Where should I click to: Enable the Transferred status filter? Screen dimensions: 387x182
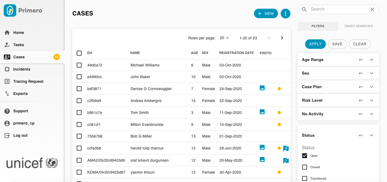click(305, 178)
